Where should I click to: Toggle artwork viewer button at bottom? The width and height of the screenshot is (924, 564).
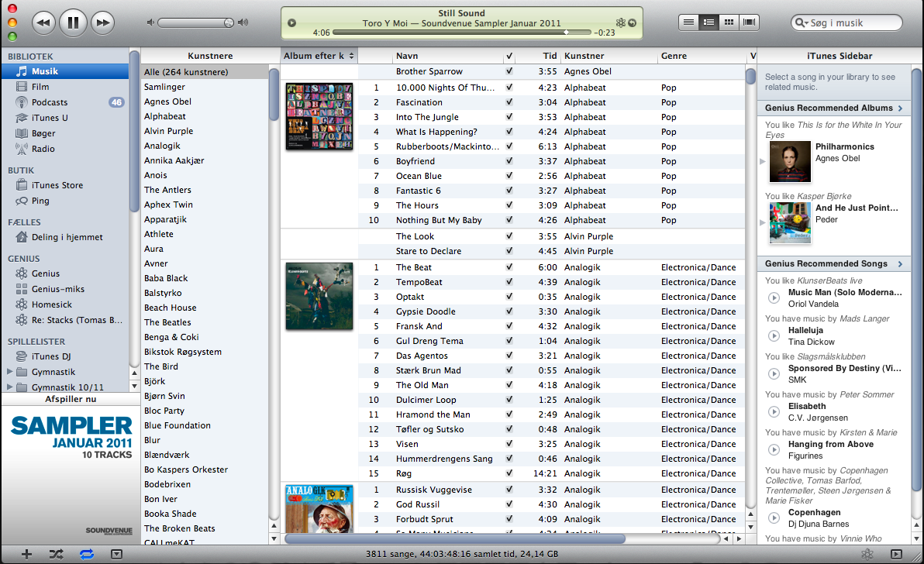(x=117, y=554)
